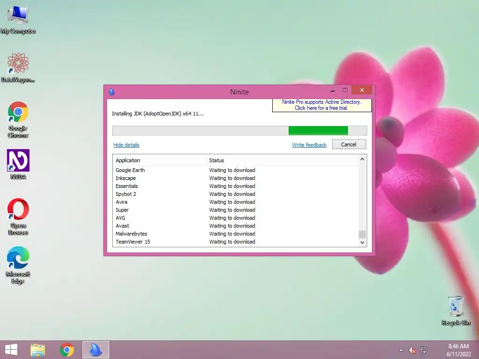Close the Ninite window

pyautogui.click(x=362, y=90)
